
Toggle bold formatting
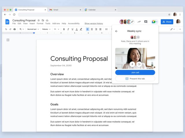pyautogui.click(x=64, y=29)
